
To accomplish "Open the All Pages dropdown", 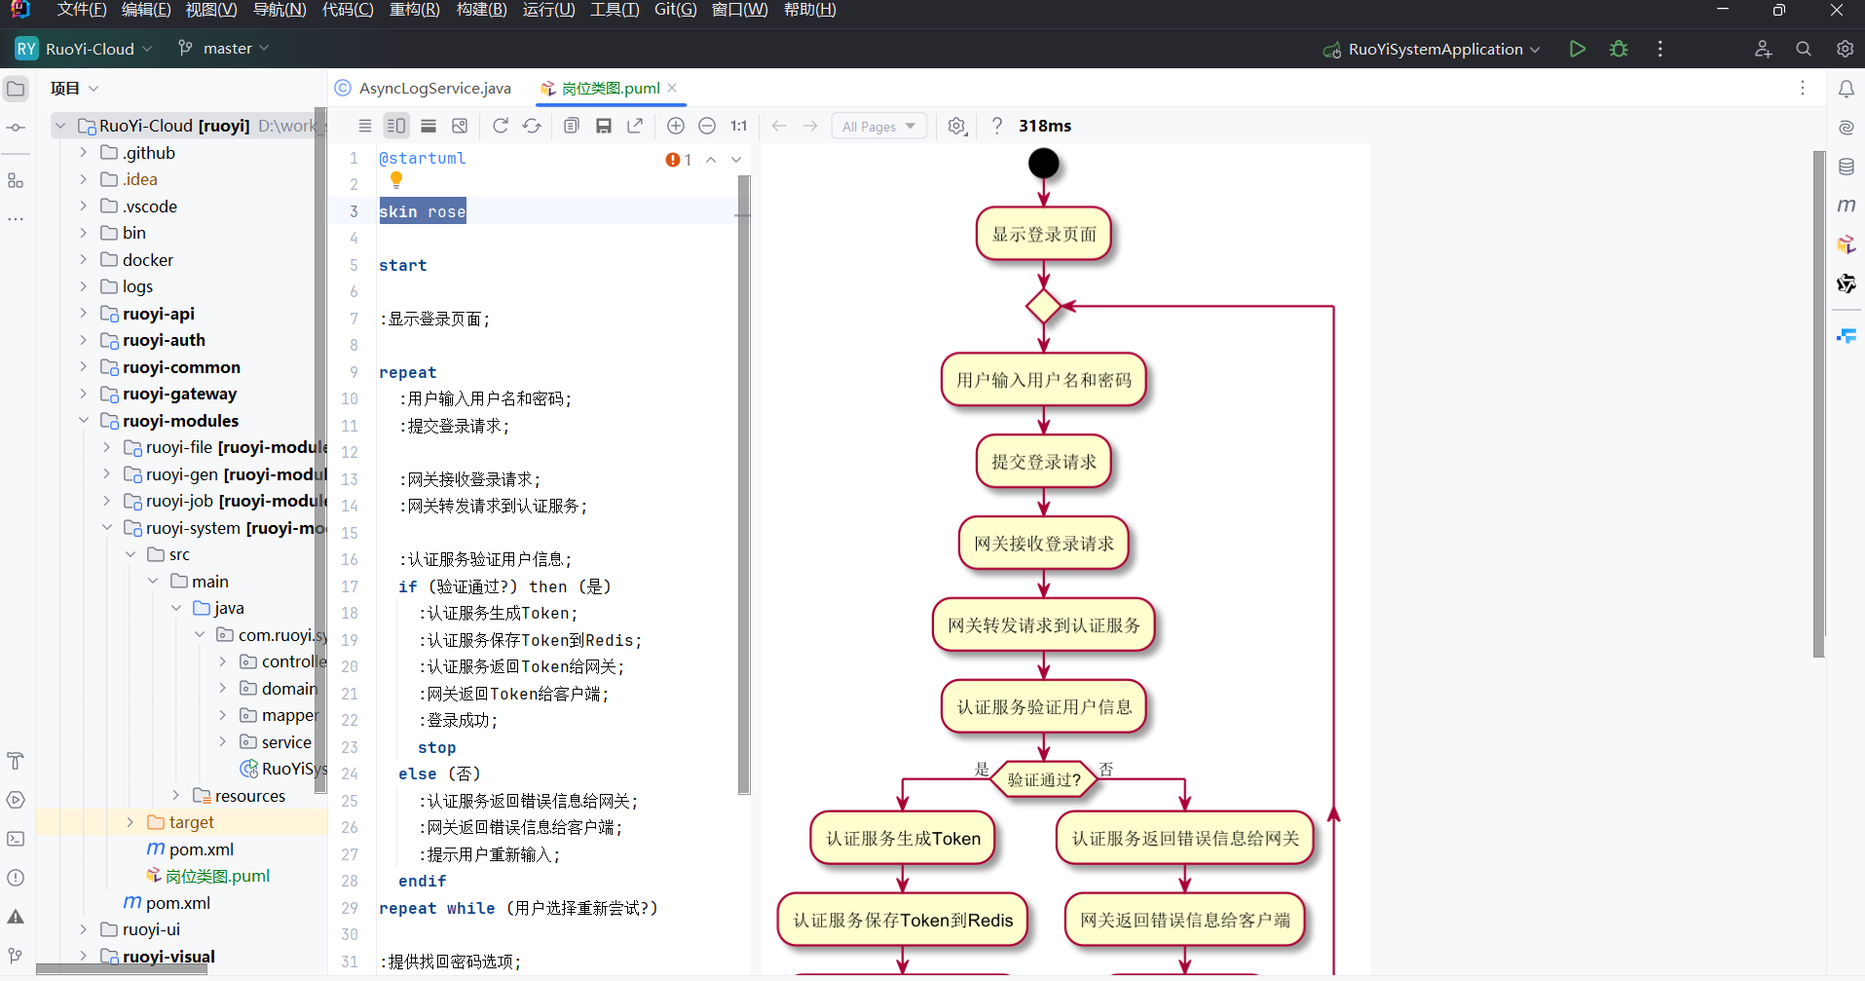I will (877, 126).
